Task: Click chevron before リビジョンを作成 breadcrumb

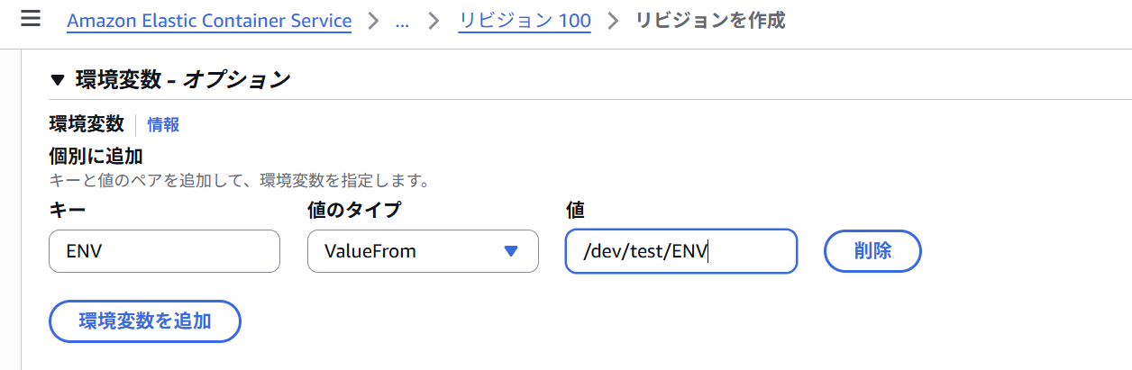Action: click(x=614, y=22)
